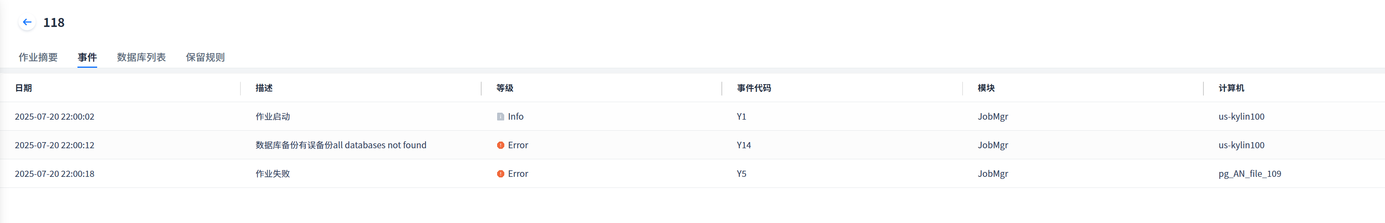This screenshot has height=223, width=1385.
Task: Click the 等级 column header
Action: pyautogui.click(x=505, y=88)
